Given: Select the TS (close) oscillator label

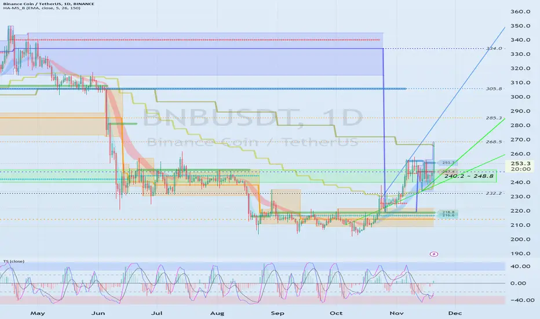Looking at the screenshot, I should (x=14, y=262).
